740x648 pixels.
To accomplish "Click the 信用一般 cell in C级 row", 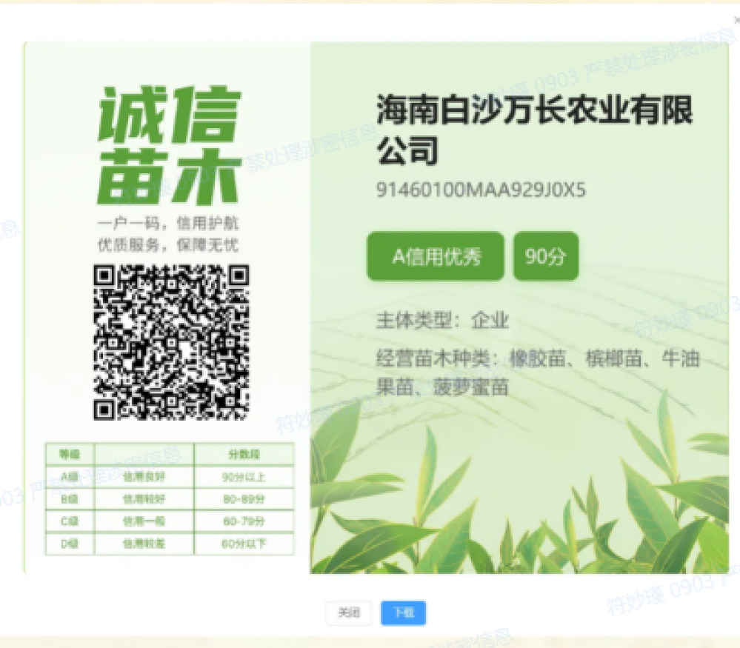I will click(144, 521).
